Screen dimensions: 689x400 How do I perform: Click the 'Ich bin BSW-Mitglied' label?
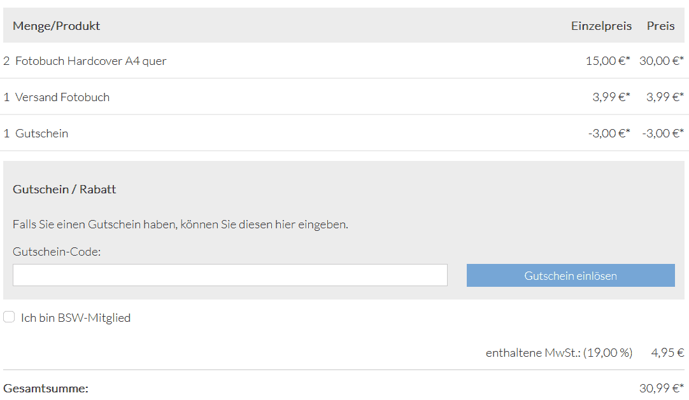click(x=76, y=318)
